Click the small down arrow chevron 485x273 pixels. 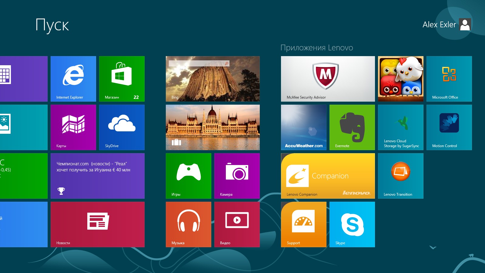click(433, 248)
